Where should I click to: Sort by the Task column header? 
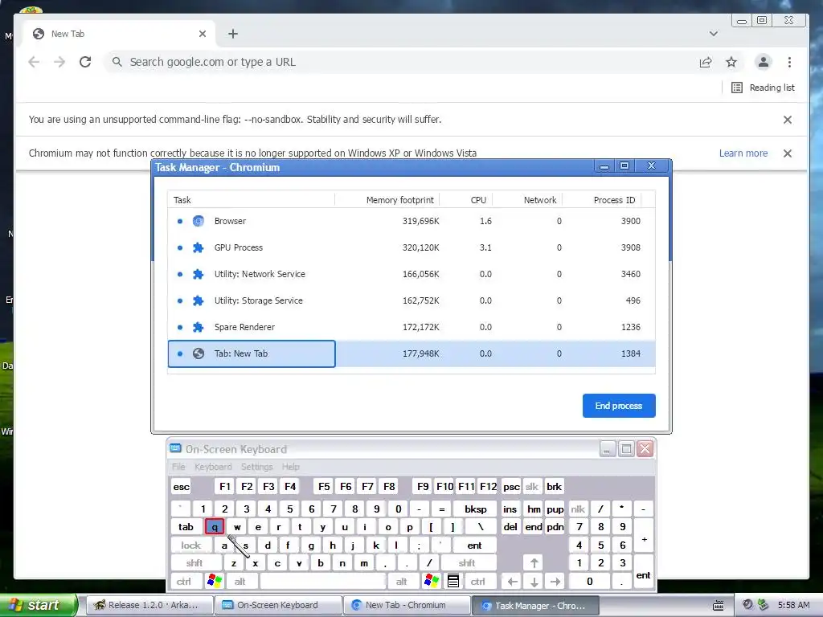click(251, 200)
